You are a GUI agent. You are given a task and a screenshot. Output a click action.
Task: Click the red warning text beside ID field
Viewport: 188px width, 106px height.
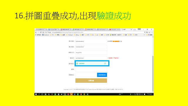(113, 58)
